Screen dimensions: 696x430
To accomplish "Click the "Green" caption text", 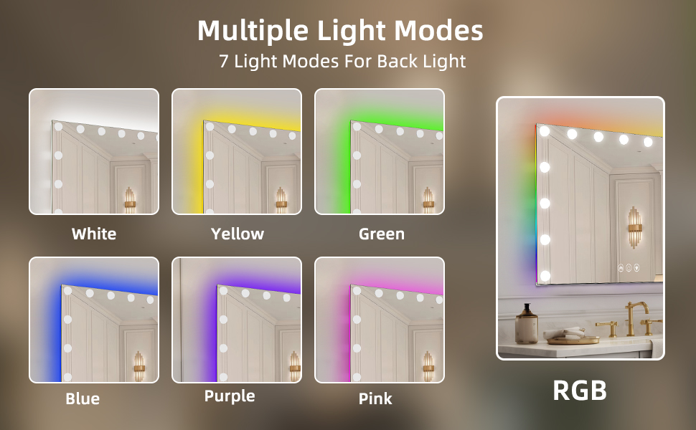I will pyautogui.click(x=382, y=234).
